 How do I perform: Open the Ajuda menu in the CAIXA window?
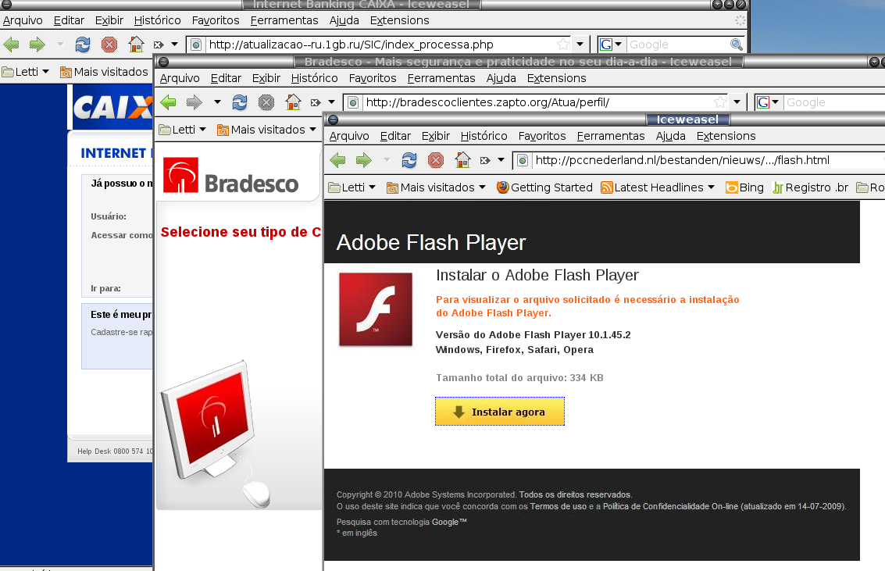344,20
